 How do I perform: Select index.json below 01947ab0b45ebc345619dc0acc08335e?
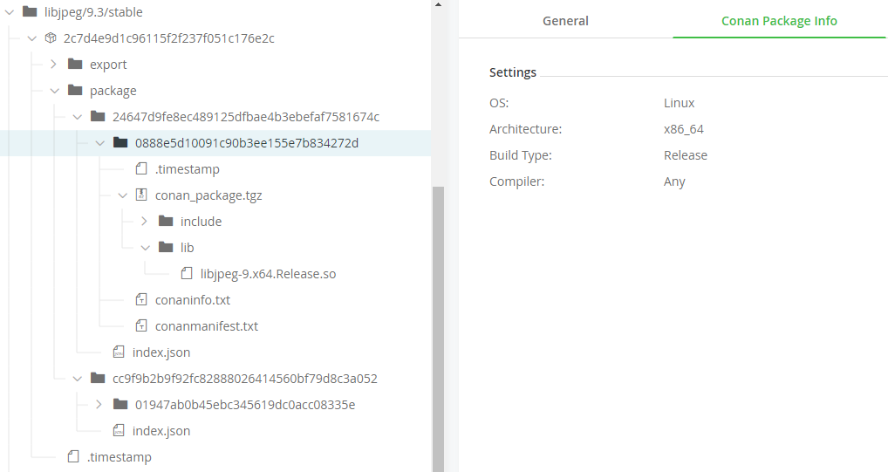pyautogui.click(x=161, y=431)
